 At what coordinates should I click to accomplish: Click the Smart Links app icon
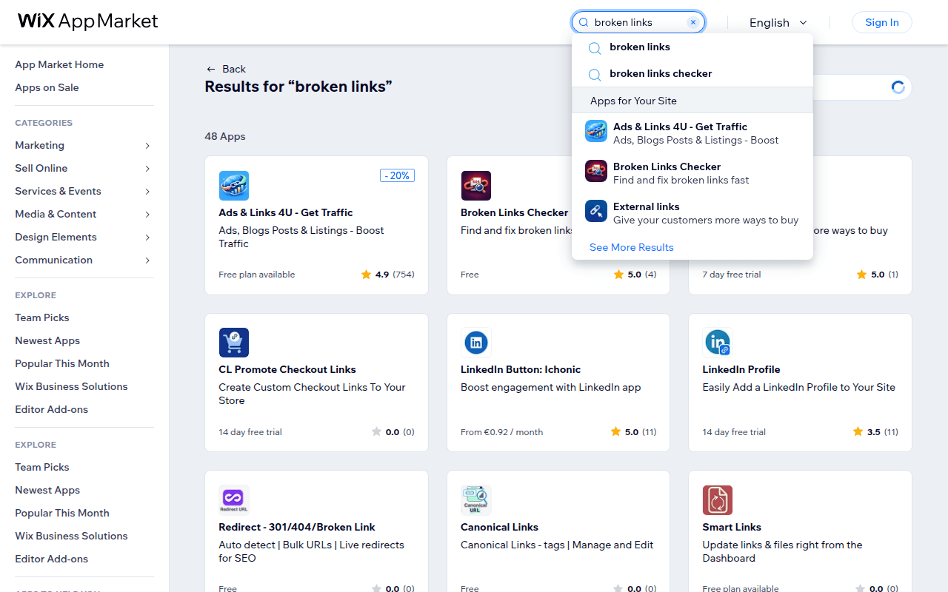click(x=718, y=500)
